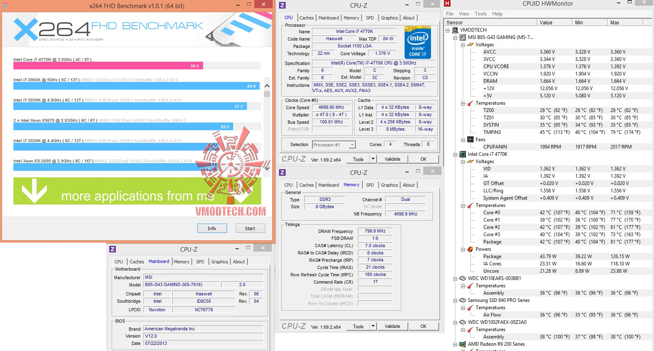Click the AMD Radeon R9 200 Series icon
Image resolution: width=654 pixels, height=351 pixels.
(463, 344)
